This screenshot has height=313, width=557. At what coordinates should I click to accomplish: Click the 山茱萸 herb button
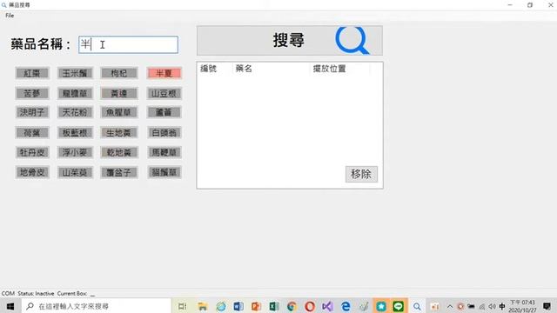click(x=75, y=172)
